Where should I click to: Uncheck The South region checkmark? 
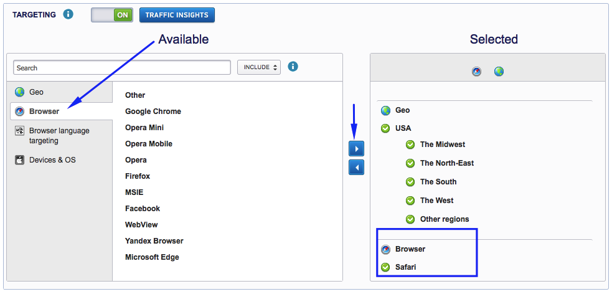tap(410, 182)
